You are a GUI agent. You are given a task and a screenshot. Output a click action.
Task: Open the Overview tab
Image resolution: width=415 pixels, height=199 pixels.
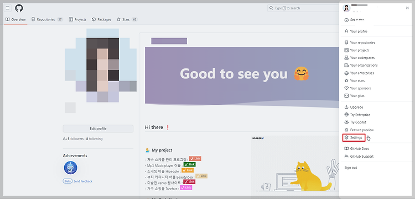tap(15, 19)
